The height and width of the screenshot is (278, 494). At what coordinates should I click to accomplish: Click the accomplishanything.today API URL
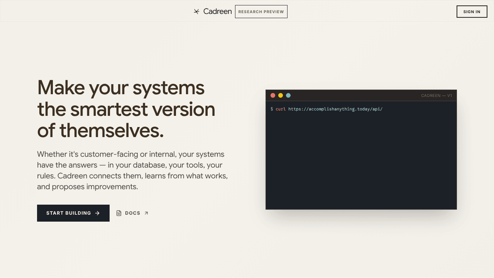pyautogui.click(x=335, y=109)
